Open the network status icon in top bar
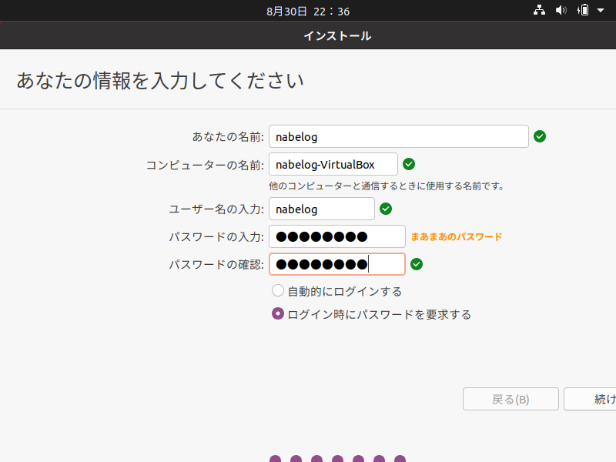This screenshot has height=462, width=616. point(539,10)
